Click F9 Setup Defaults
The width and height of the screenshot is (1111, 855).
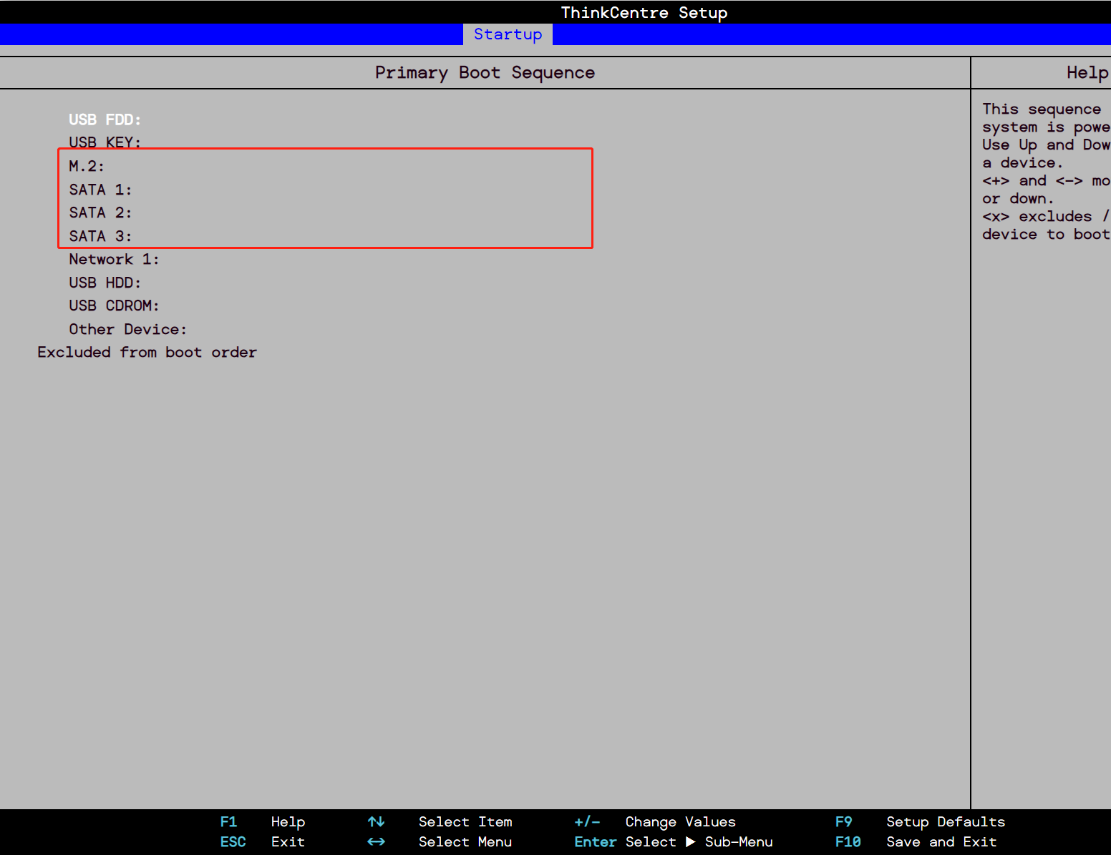(920, 822)
